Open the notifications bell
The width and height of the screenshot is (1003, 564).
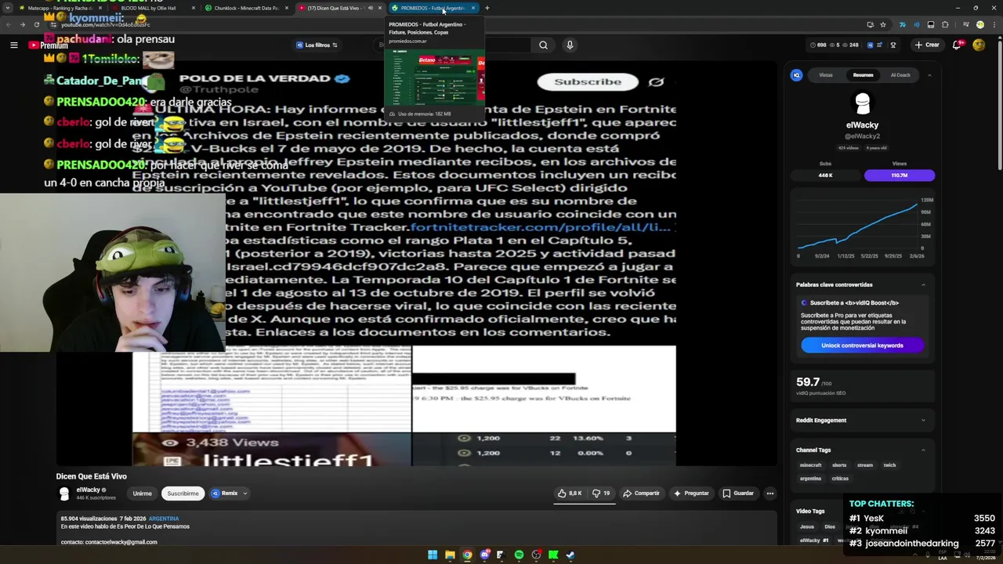pyautogui.click(x=956, y=45)
